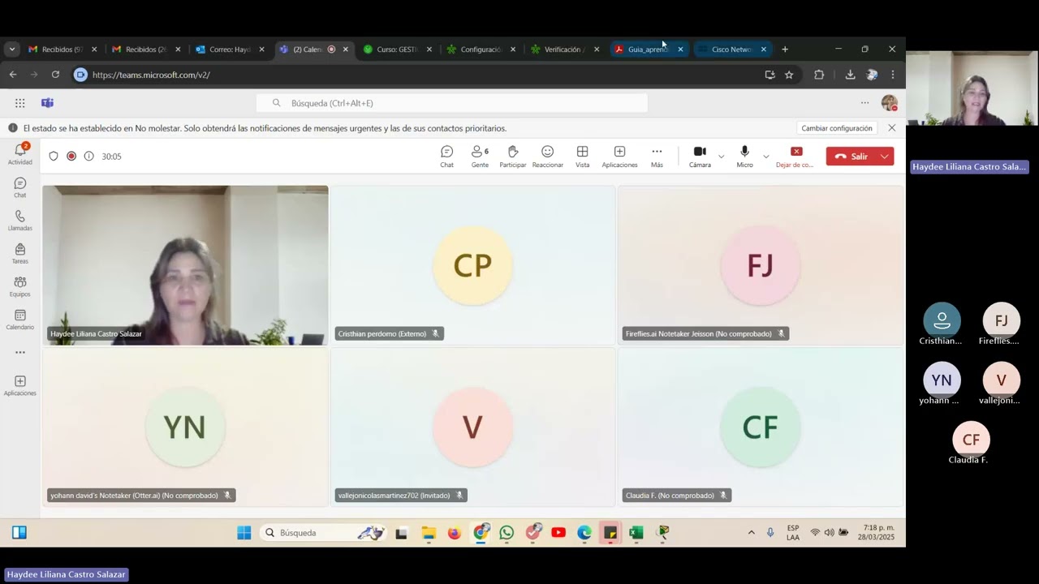Screen dimensions: 1039x584
Task: Show the Gente participants list
Action: click(x=480, y=157)
